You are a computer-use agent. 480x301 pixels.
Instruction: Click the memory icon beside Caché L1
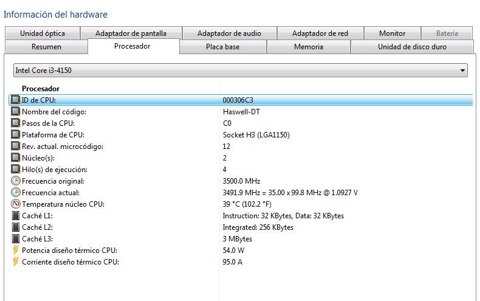tap(15, 215)
